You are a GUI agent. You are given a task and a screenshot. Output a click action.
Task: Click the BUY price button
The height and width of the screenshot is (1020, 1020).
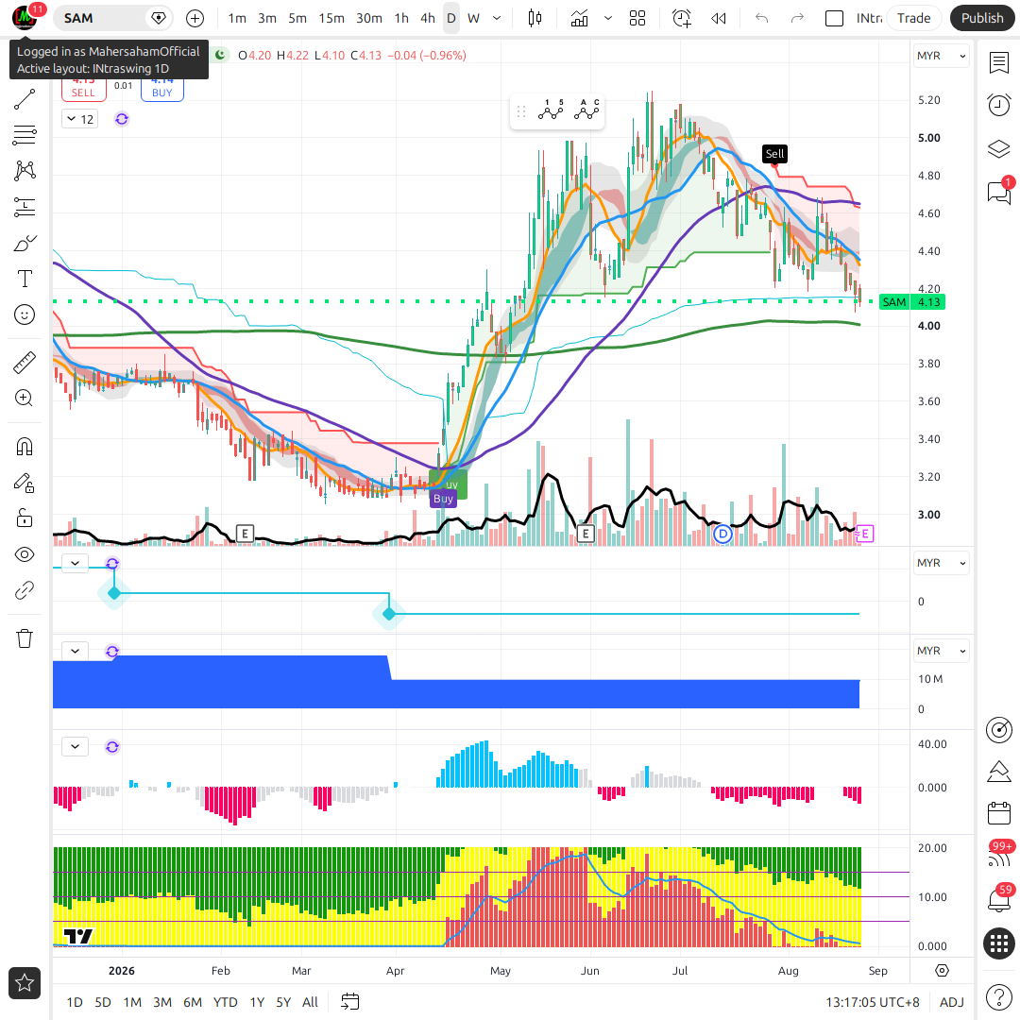(x=162, y=90)
